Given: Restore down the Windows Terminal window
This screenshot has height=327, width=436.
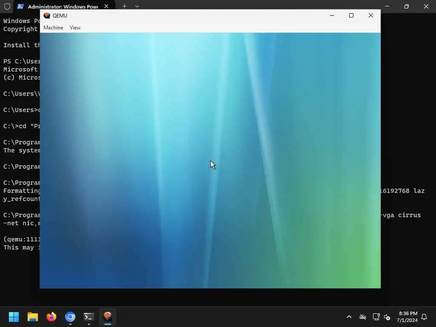Looking at the screenshot, I should pos(407,6).
